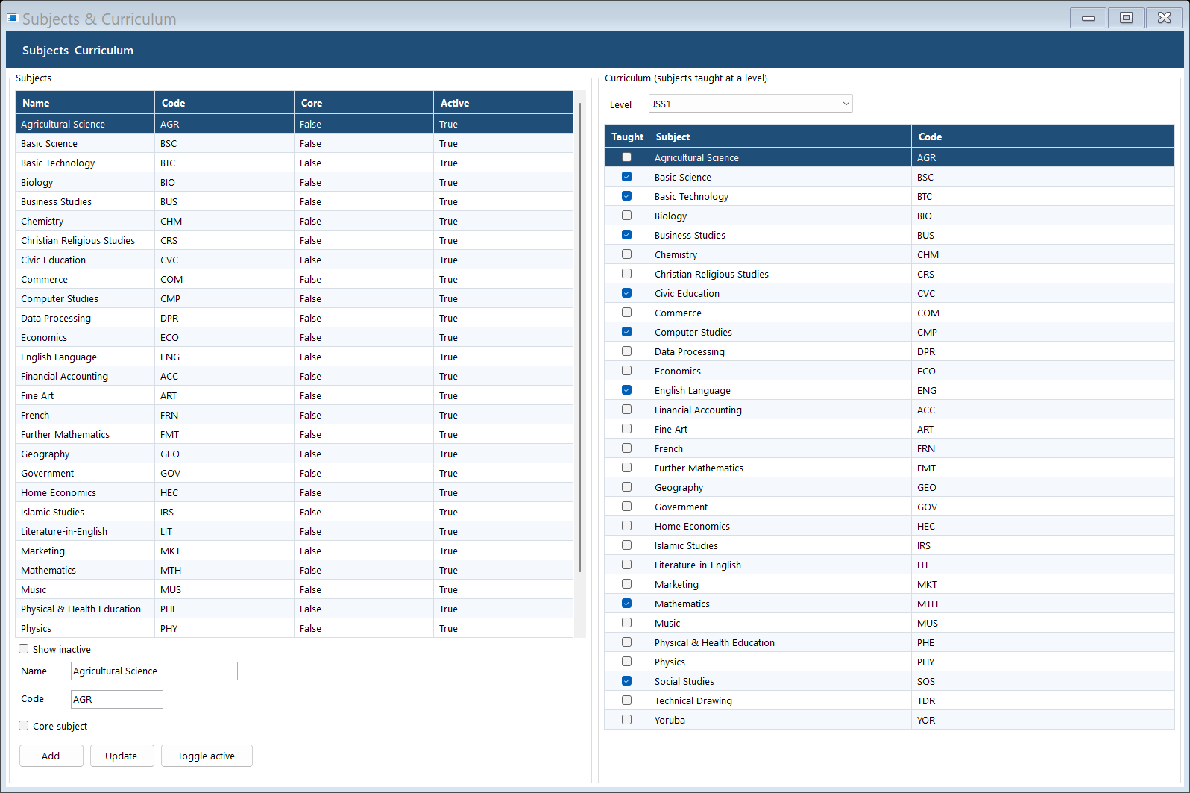Uncheck Taught for Social Studies
The width and height of the screenshot is (1190, 793).
point(626,681)
